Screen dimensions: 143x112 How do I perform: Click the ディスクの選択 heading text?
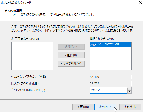13,11
